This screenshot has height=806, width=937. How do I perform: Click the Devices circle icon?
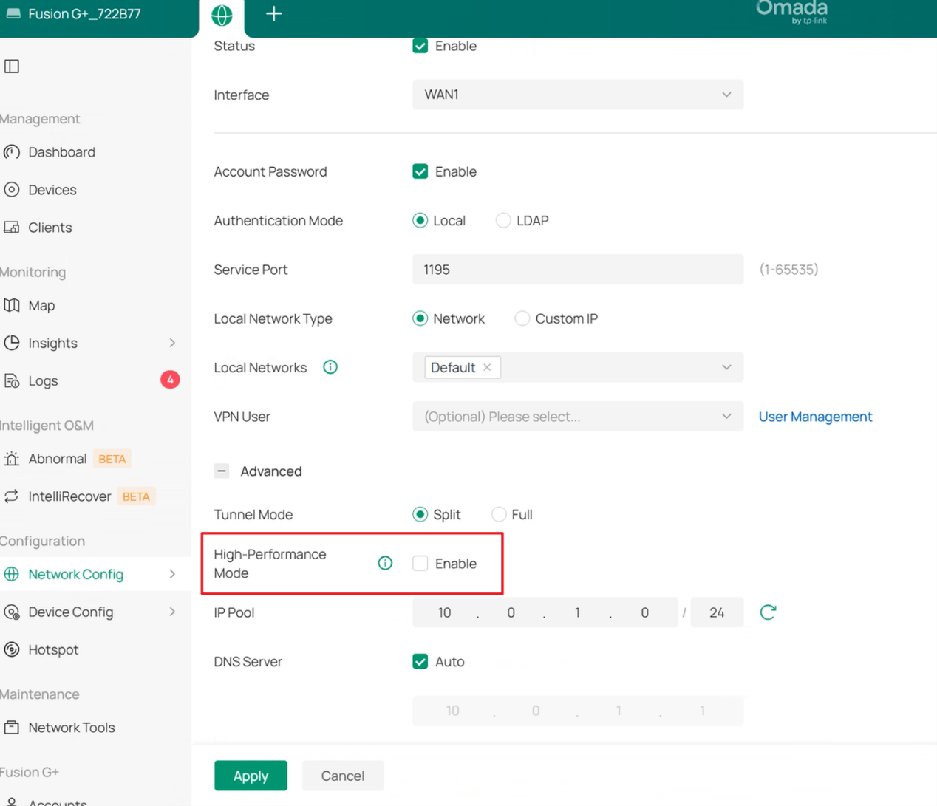tap(12, 190)
